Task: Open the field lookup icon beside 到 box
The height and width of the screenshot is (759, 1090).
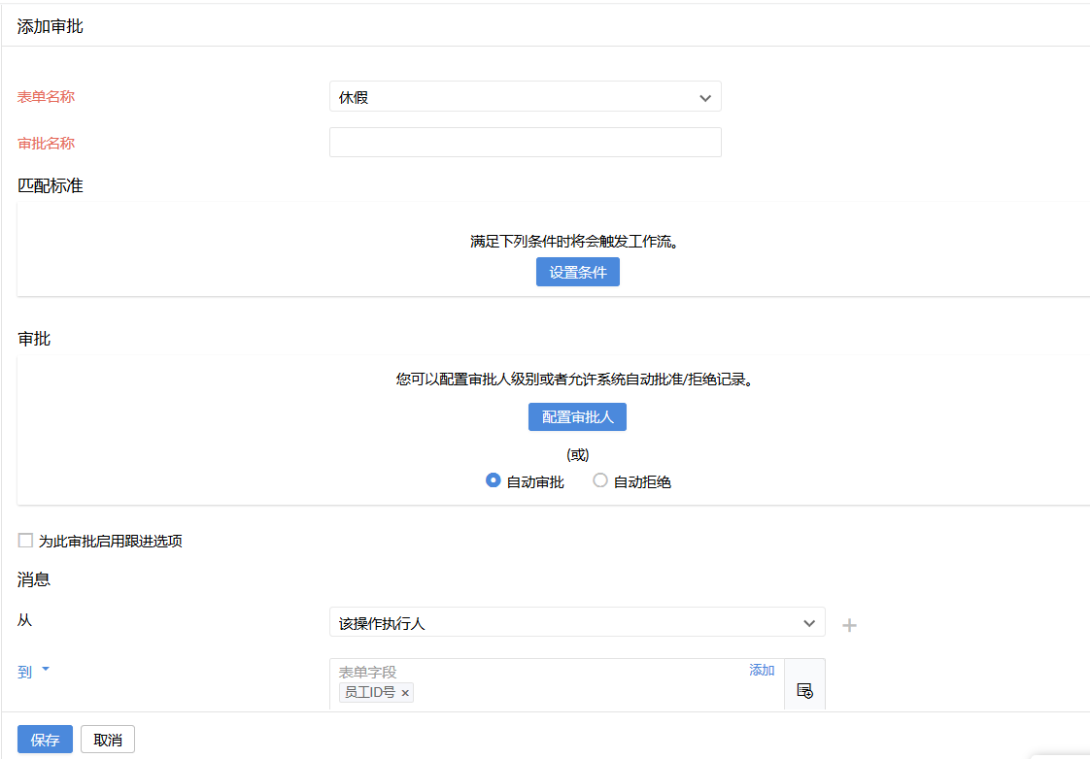Action: (804, 690)
